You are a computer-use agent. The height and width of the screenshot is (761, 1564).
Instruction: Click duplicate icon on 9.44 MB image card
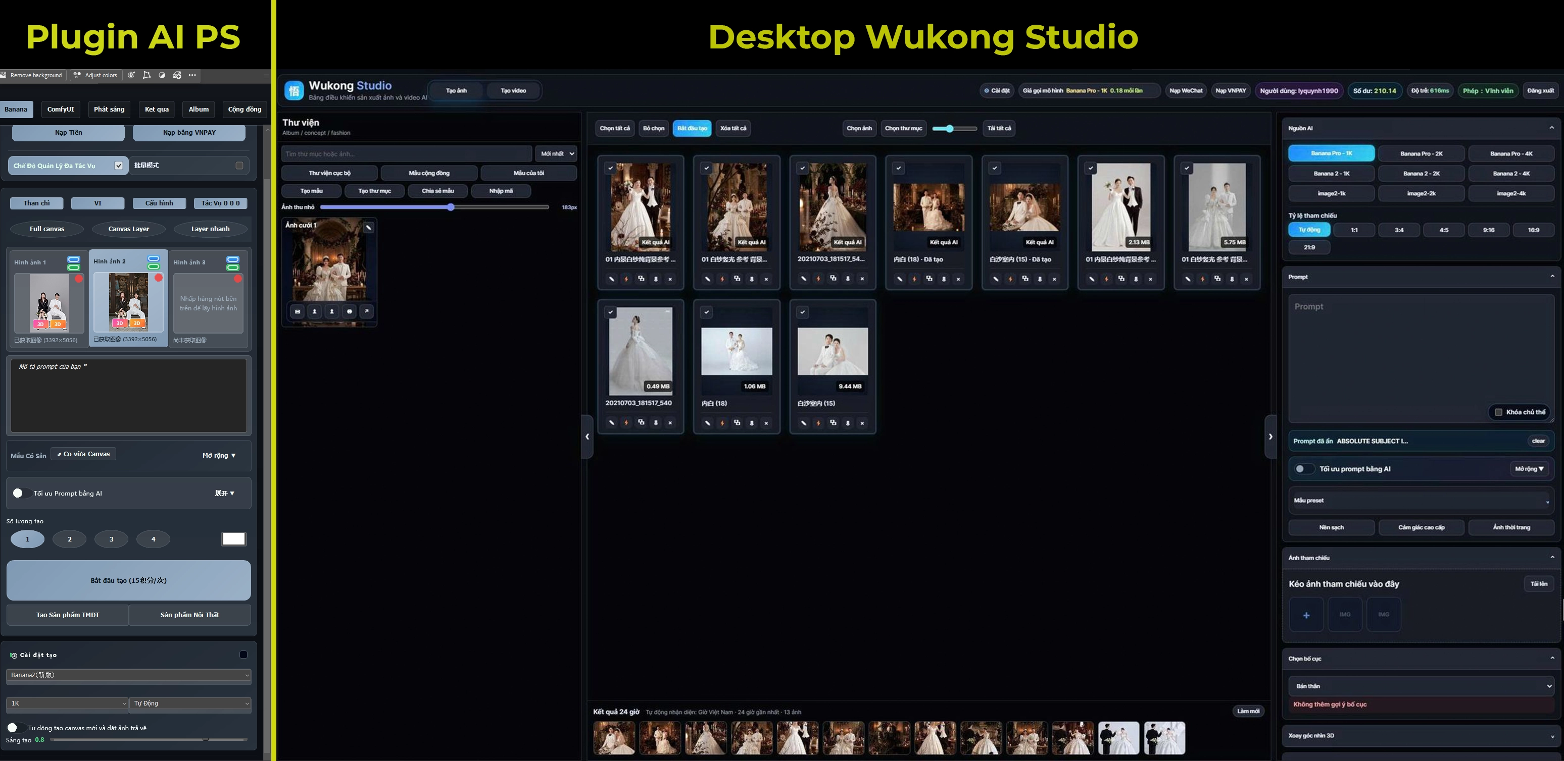click(833, 423)
